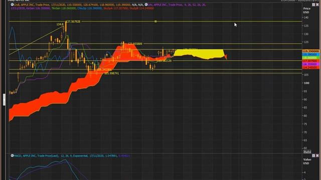Click the Cndl Apple Inc series settings icon
Viewport: 321px width, 180px height.
[12, 4]
